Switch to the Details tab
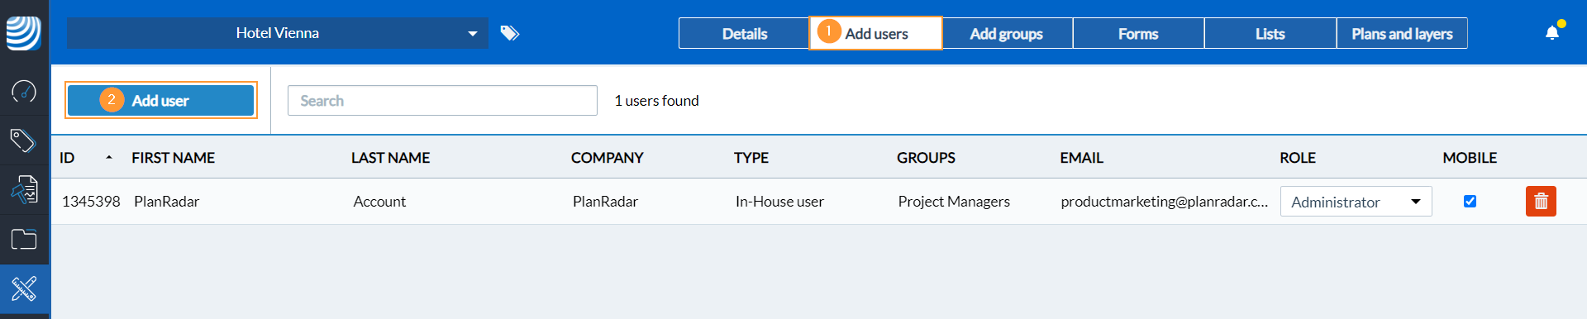 click(744, 34)
